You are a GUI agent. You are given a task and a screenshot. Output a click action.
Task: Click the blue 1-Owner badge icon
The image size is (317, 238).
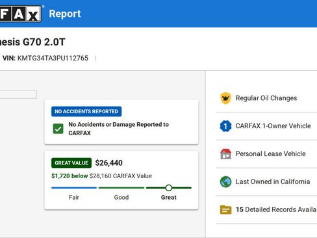[225, 126]
